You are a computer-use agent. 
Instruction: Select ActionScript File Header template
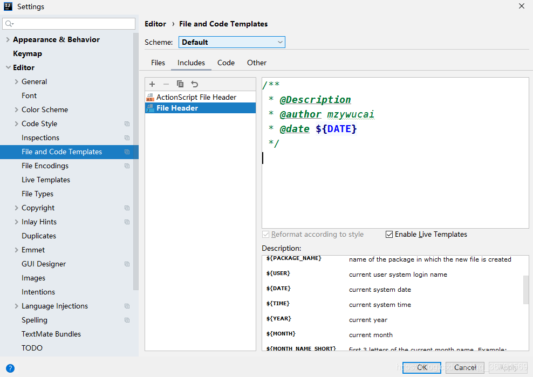point(200,97)
